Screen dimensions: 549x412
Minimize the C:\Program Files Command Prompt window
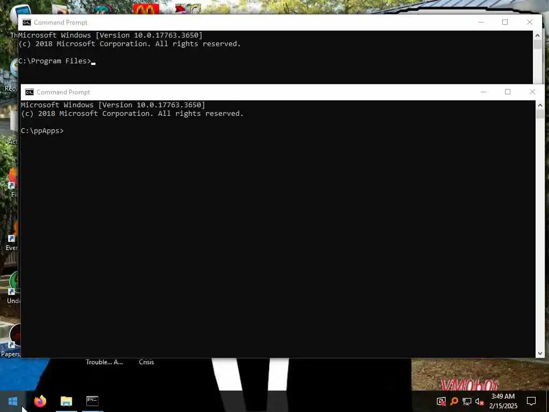(x=481, y=22)
